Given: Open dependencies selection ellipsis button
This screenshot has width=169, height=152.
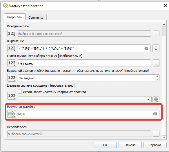Looking at the screenshot, I should [156, 134].
